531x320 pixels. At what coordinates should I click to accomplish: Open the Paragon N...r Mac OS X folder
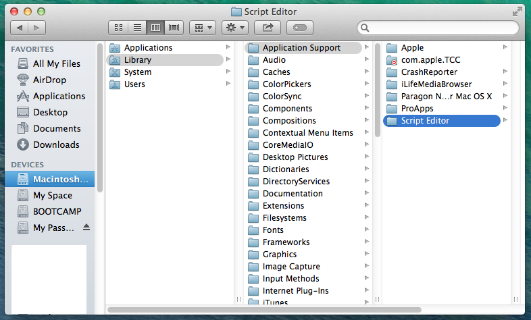pyautogui.click(x=442, y=97)
